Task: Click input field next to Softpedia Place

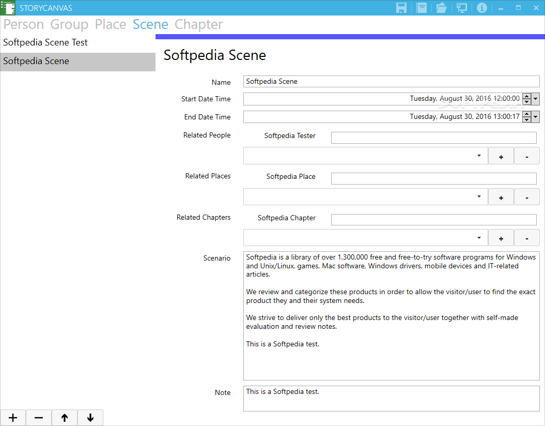Action: coord(434,178)
